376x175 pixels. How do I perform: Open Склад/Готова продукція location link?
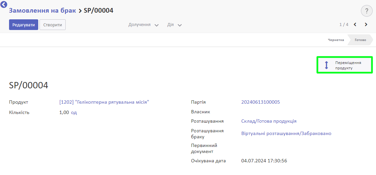(269, 121)
